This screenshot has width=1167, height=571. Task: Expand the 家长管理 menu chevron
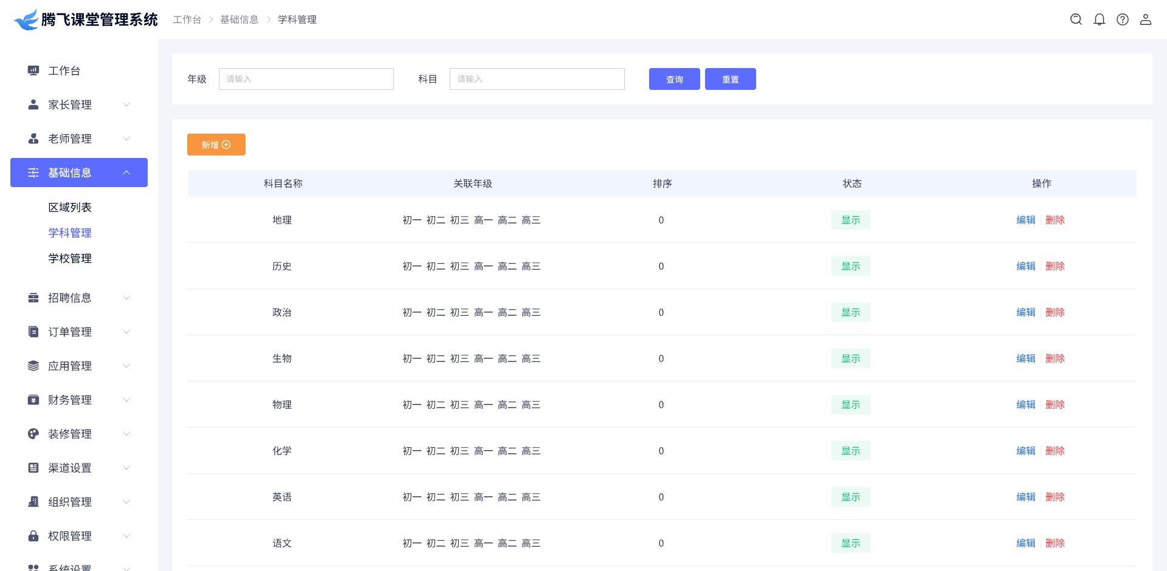[x=126, y=104]
